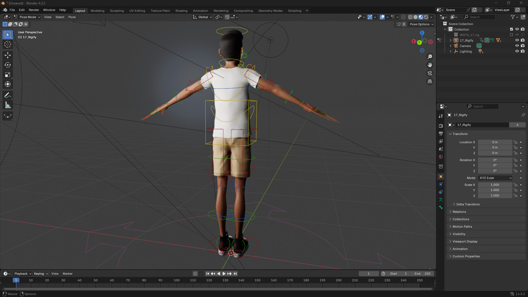This screenshot has height=297, width=528.
Task: Open the Playback dropdown in timeline
Action: [x=23, y=274]
